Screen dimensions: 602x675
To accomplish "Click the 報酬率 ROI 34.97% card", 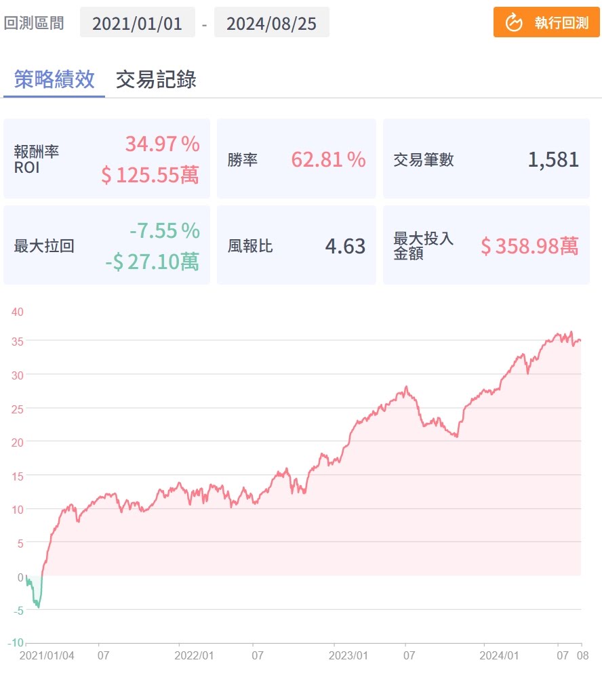I will coord(106,159).
